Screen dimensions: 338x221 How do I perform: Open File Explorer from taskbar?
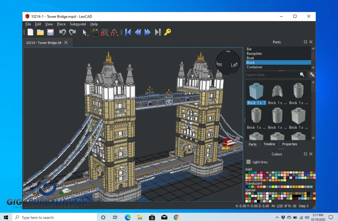tap(140, 217)
